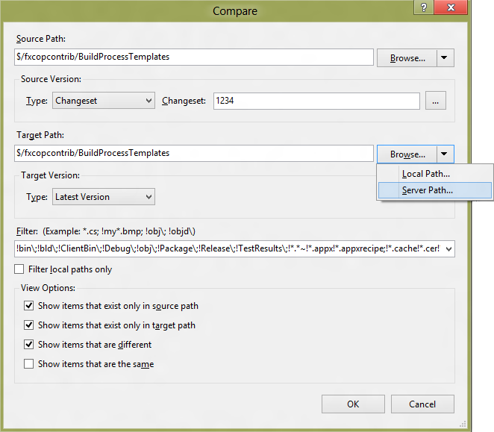Open the Source Path Browse dropdown arrow

[445, 58]
